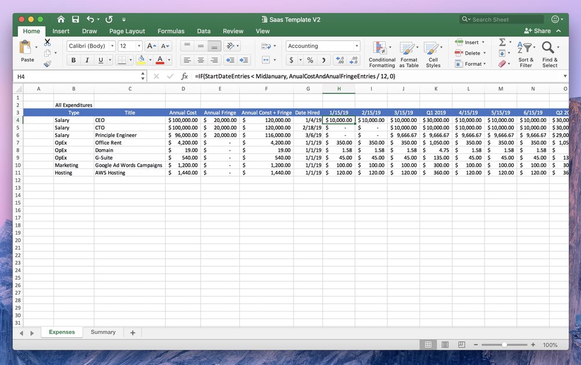Click the center alignment icon

coord(200,60)
